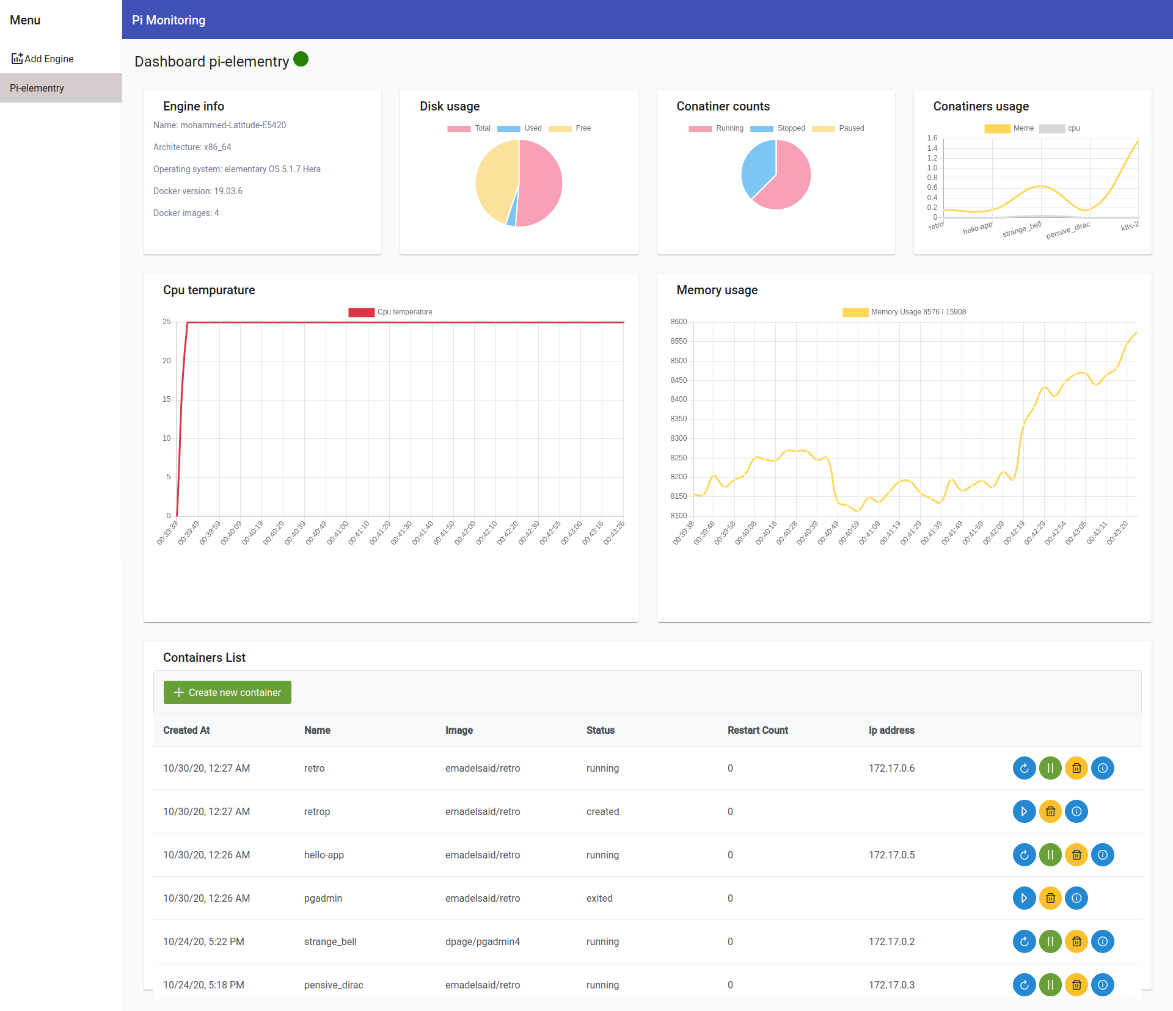Restart the pensive_dirac container
Screen dimensions: 1173x1011
point(1024,985)
